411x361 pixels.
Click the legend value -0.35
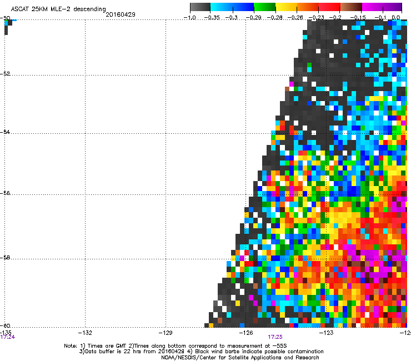coord(212,18)
